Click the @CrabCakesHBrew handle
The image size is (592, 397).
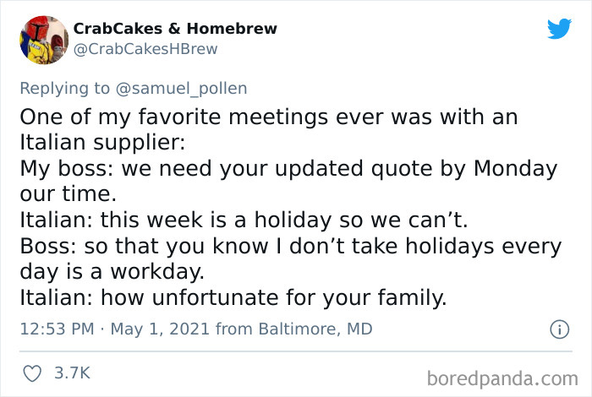click(x=145, y=49)
